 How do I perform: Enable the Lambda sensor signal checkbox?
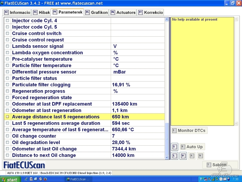click(x=7, y=46)
